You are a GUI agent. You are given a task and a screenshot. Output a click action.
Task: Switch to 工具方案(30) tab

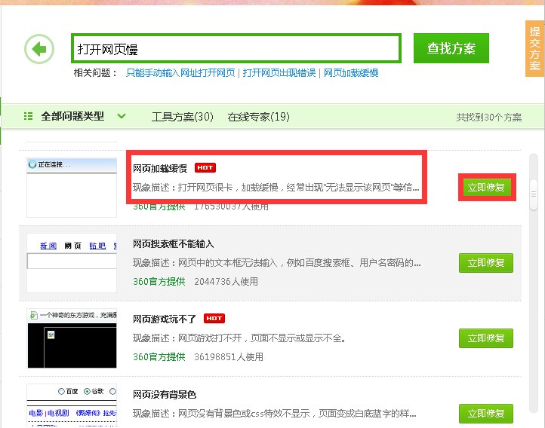pos(183,117)
